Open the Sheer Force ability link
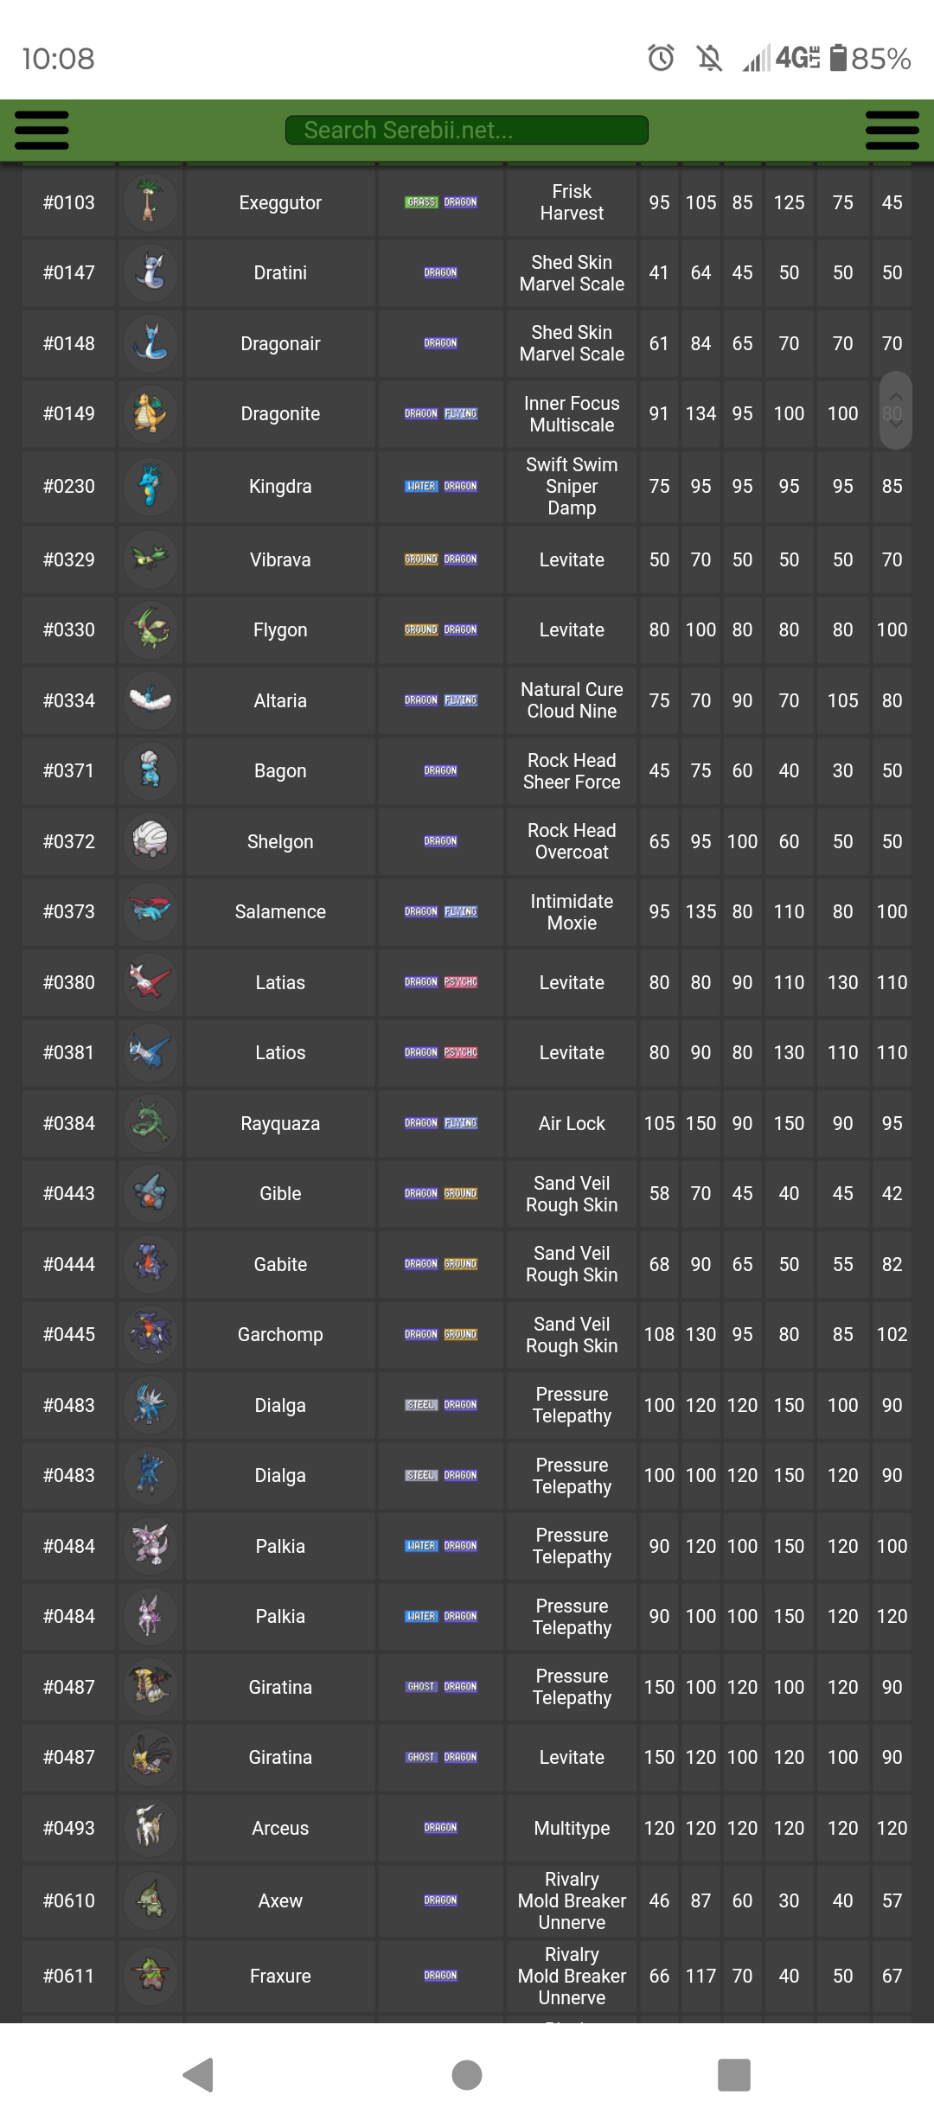This screenshot has height=2127, width=934. pos(572,782)
